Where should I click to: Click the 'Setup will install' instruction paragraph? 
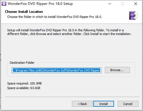tap(69, 32)
